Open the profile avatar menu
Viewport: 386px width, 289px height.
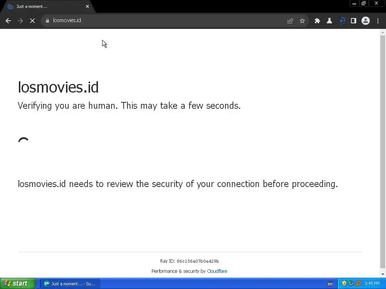[366, 21]
